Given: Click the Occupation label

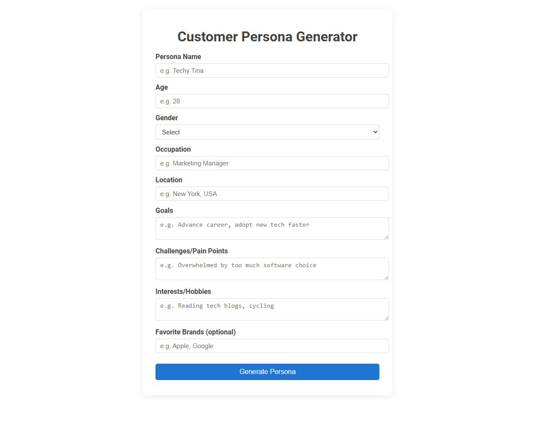Looking at the screenshot, I should pyautogui.click(x=173, y=149).
